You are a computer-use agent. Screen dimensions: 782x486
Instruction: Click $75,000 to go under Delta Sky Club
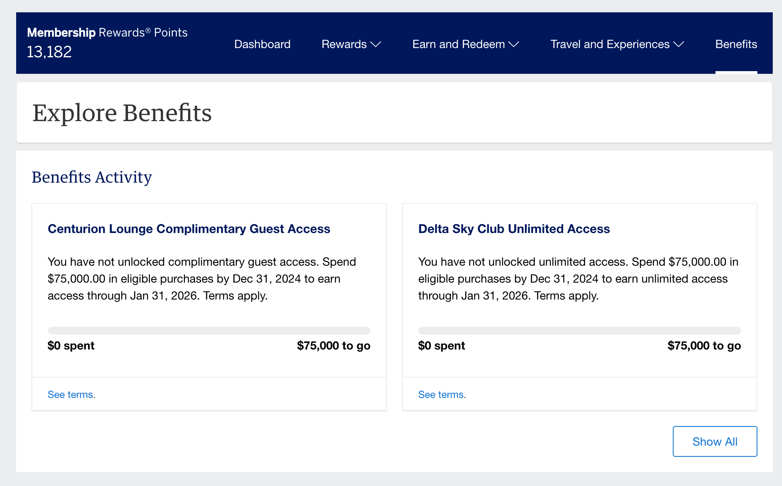(x=704, y=346)
